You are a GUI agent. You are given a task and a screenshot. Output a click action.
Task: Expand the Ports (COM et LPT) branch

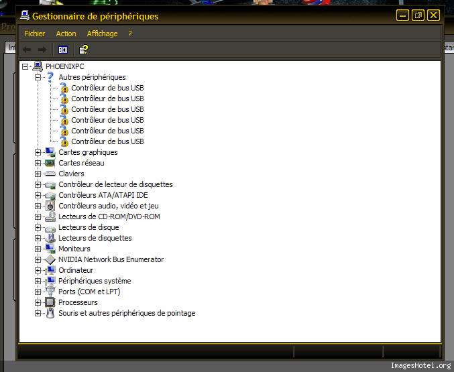coord(38,292)
